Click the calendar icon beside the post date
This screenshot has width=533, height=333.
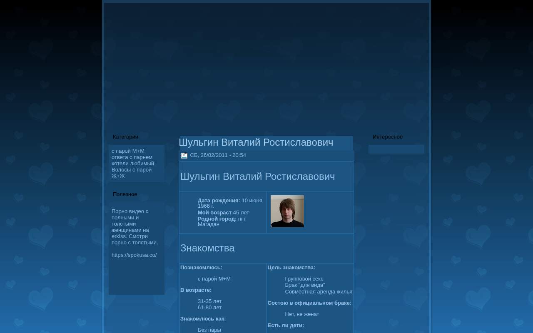pos(184,156)
